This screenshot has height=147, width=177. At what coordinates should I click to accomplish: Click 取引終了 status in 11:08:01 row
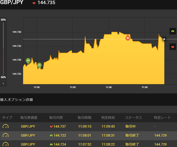click(x=132, y=136)
